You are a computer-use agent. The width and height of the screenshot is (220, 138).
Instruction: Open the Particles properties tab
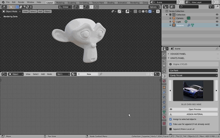coord(164,97)
